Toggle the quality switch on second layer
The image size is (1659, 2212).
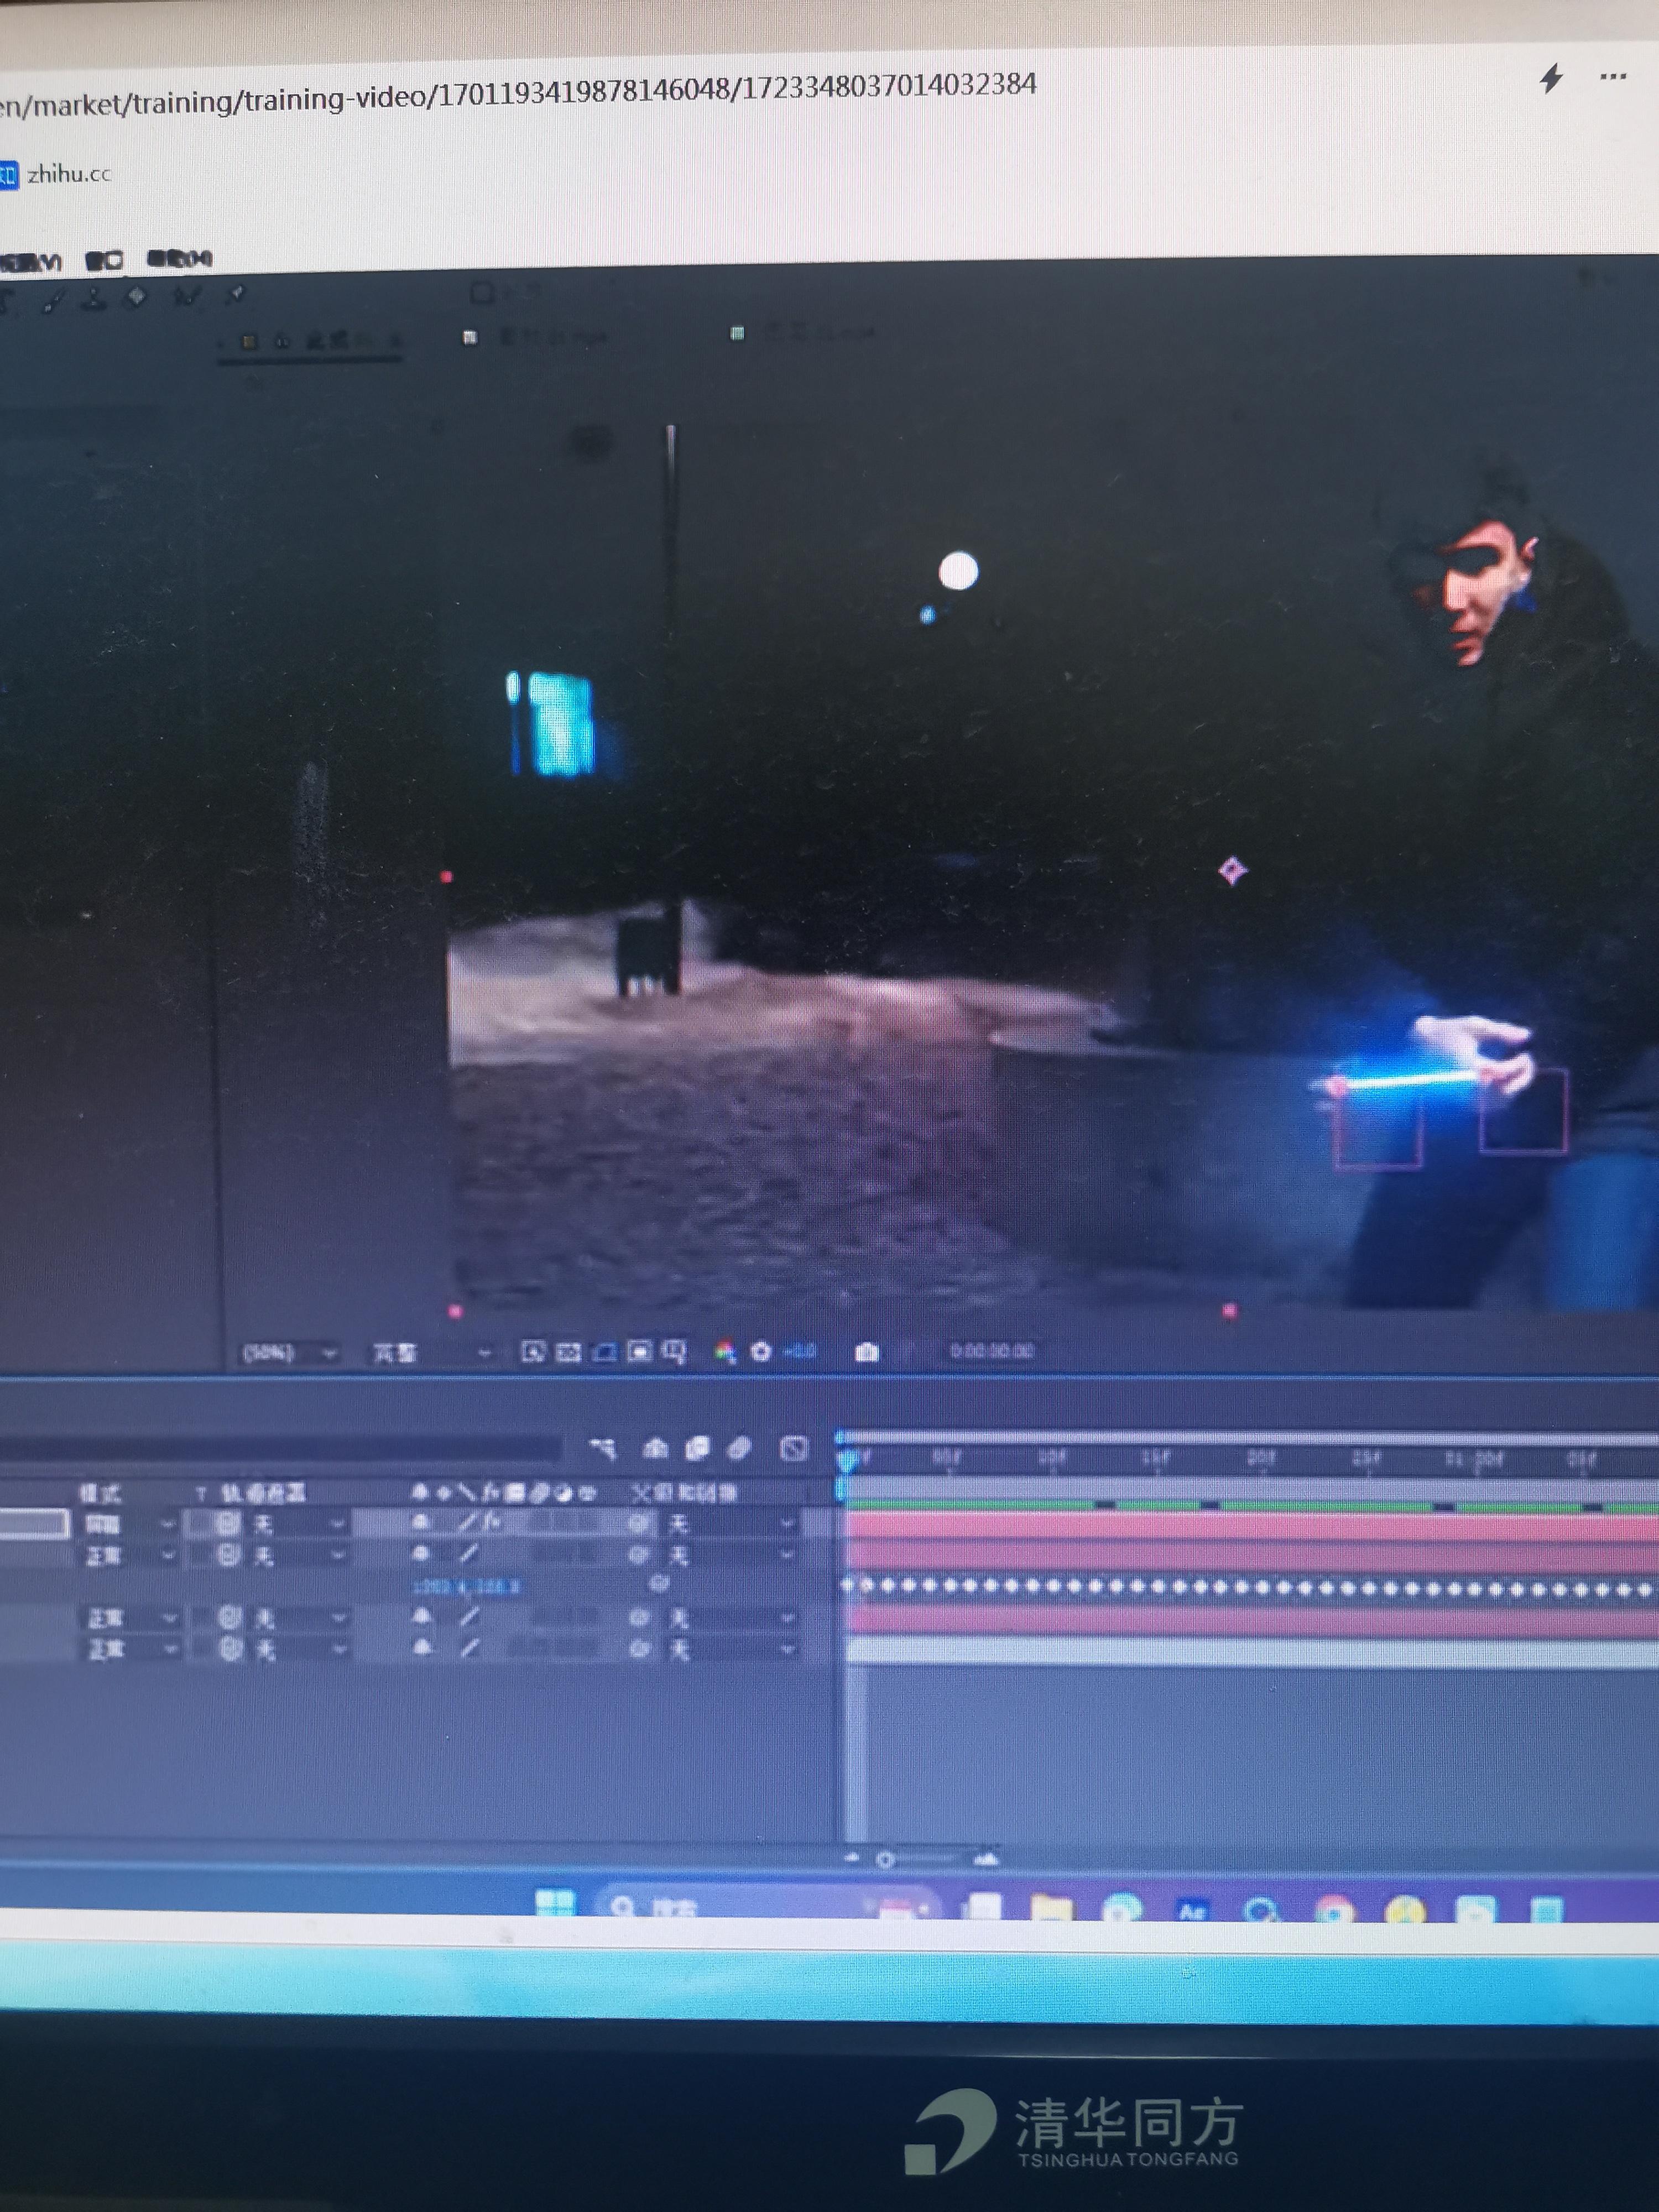click(x=468, y=1554)
